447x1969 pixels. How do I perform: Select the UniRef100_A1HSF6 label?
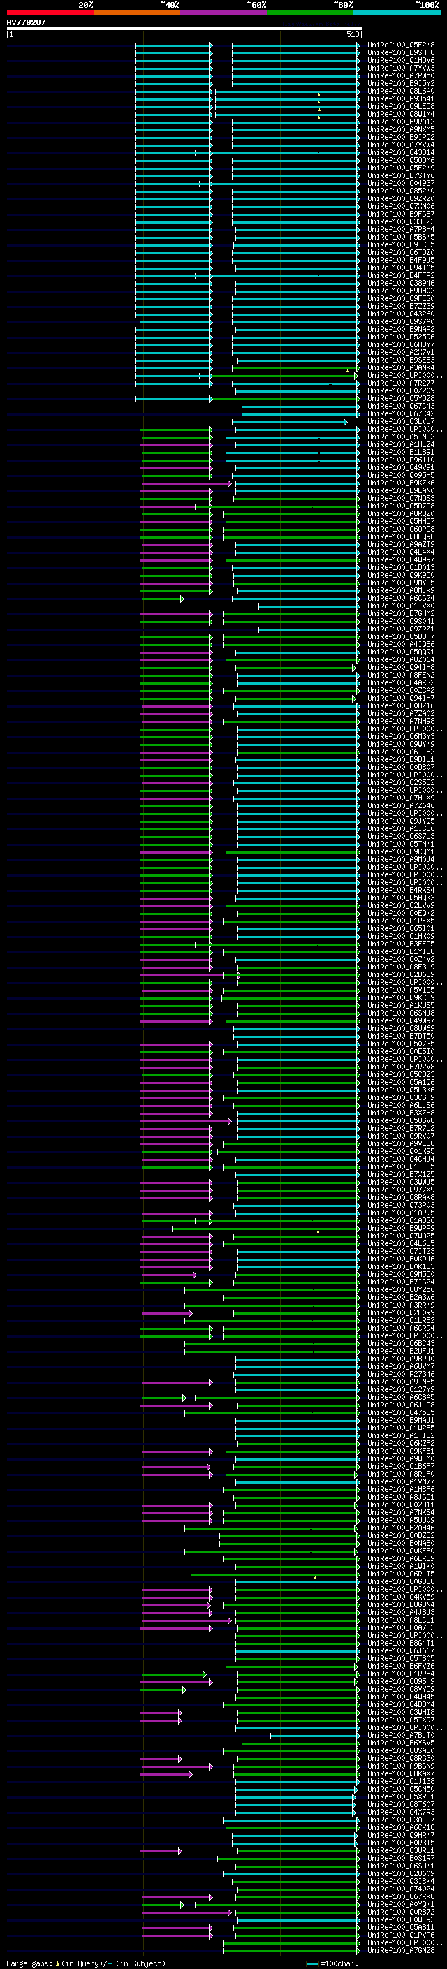click(x=401, y=1489)
